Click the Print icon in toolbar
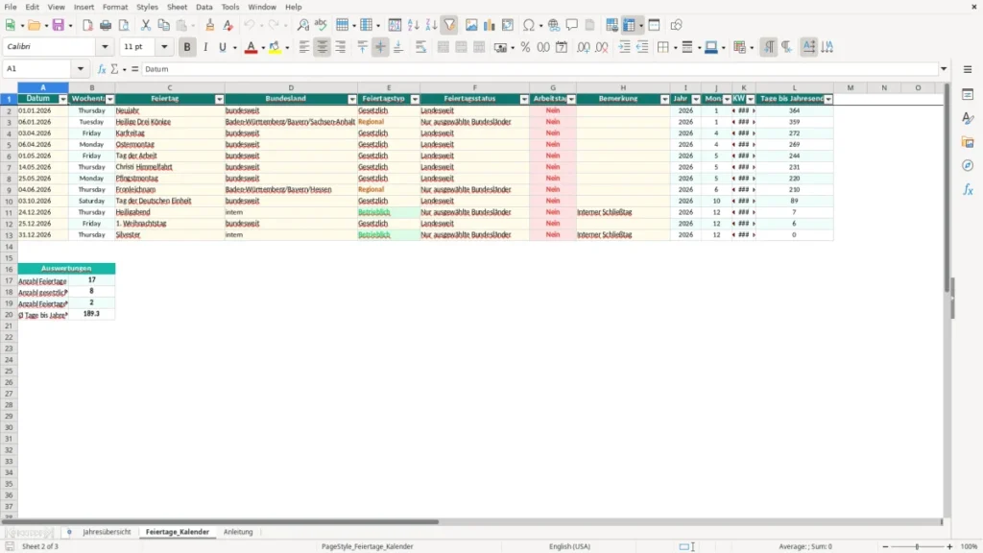 click(x=106, y=25)
